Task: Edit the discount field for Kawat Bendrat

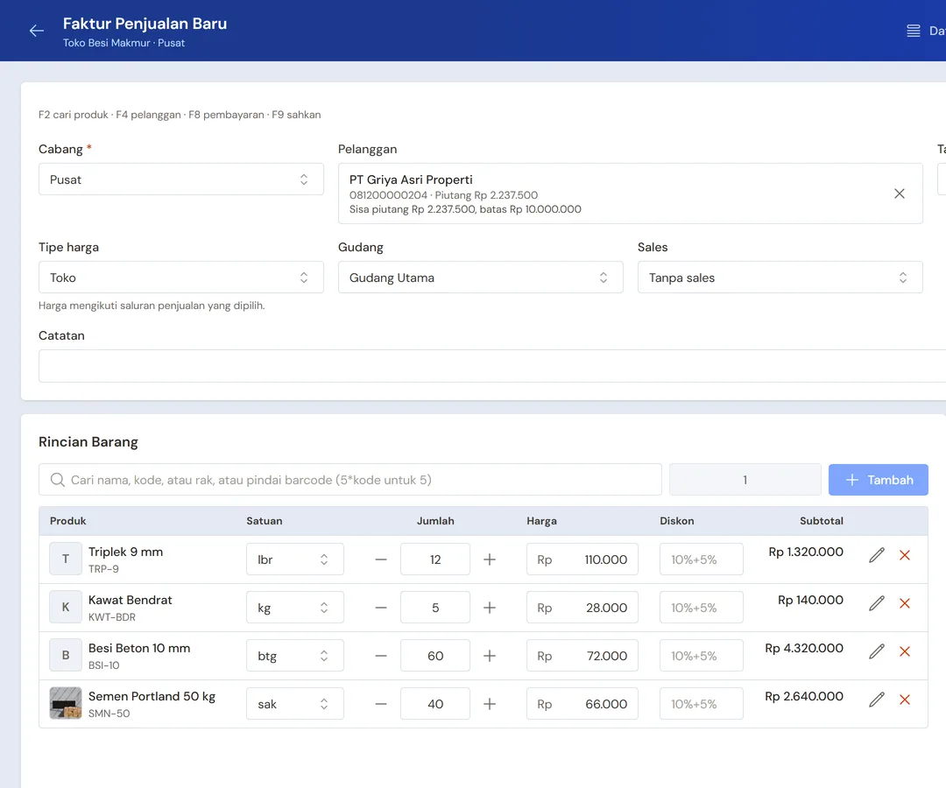Action: pos(701,608)
